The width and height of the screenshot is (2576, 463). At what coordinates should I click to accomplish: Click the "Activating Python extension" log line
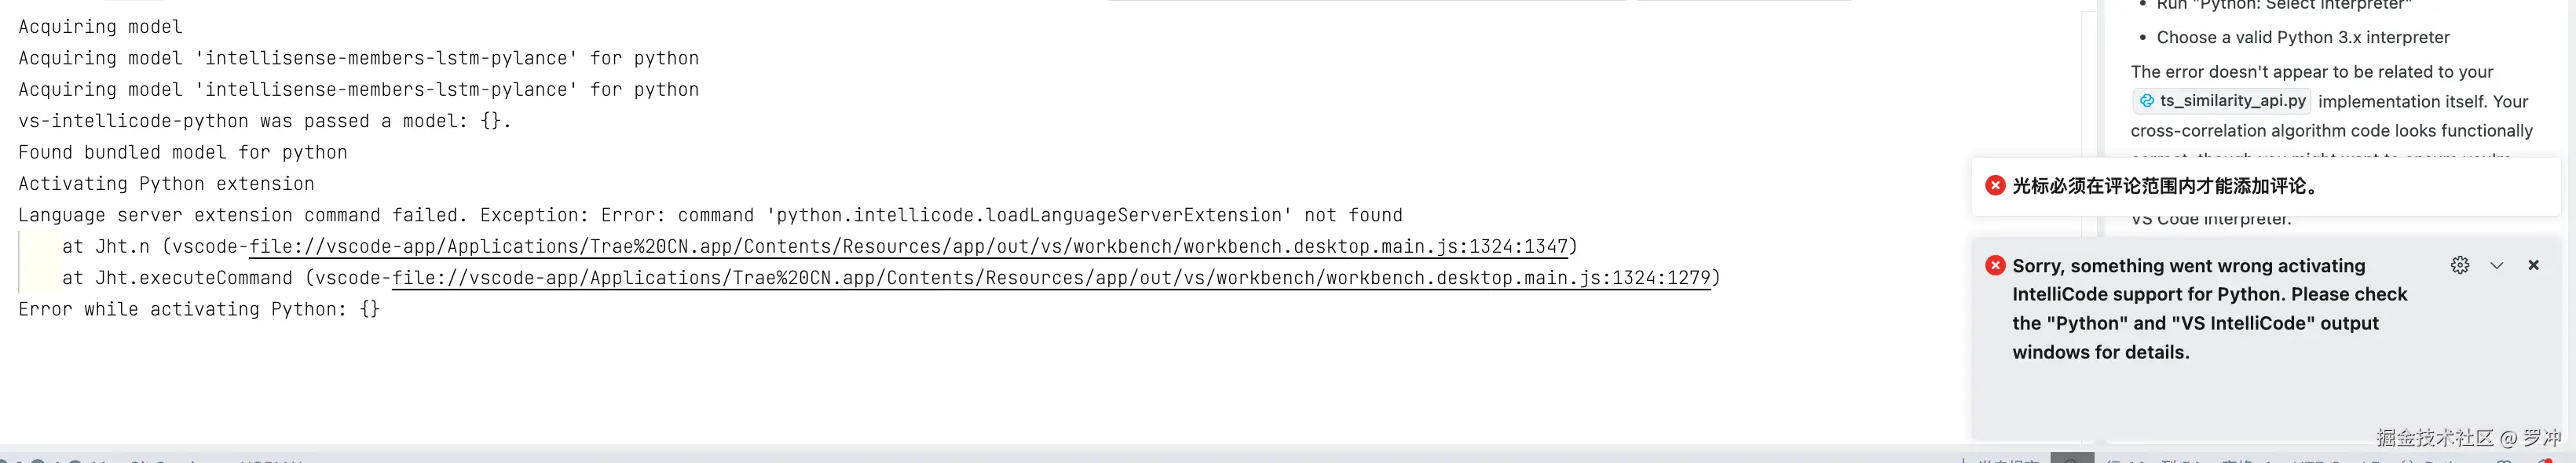pos(166,184)
